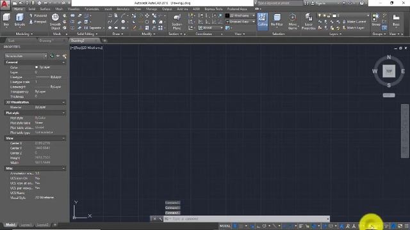Open the No Filter selection tool

pos(277,20)
